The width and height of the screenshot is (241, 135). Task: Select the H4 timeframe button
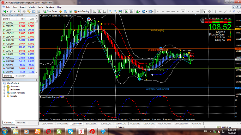point(183,12)
